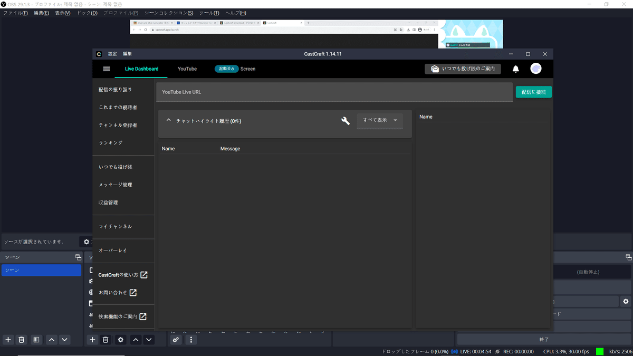This screenshot has width=633, height=356.
Task: Open the OBS controls gear beside virtual camera
Action: click(x=626, y=301)
